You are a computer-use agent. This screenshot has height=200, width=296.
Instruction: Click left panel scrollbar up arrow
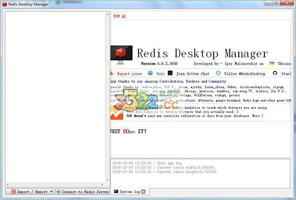pos(108,14)
